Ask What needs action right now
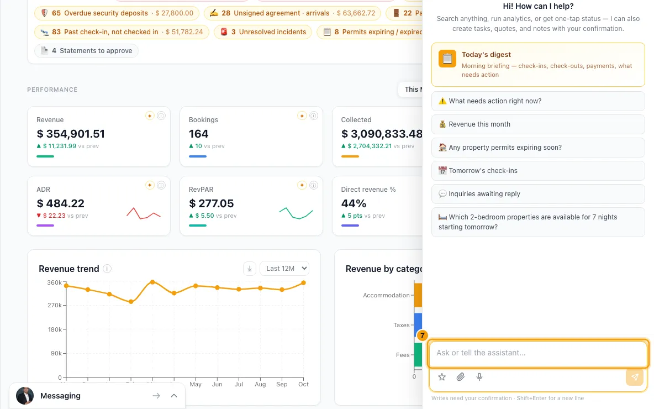 [x=538, y=101]
